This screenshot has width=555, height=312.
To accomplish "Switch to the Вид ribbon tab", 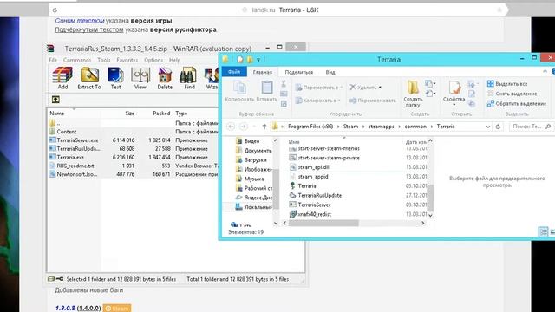I will click(x=330, y=72).
